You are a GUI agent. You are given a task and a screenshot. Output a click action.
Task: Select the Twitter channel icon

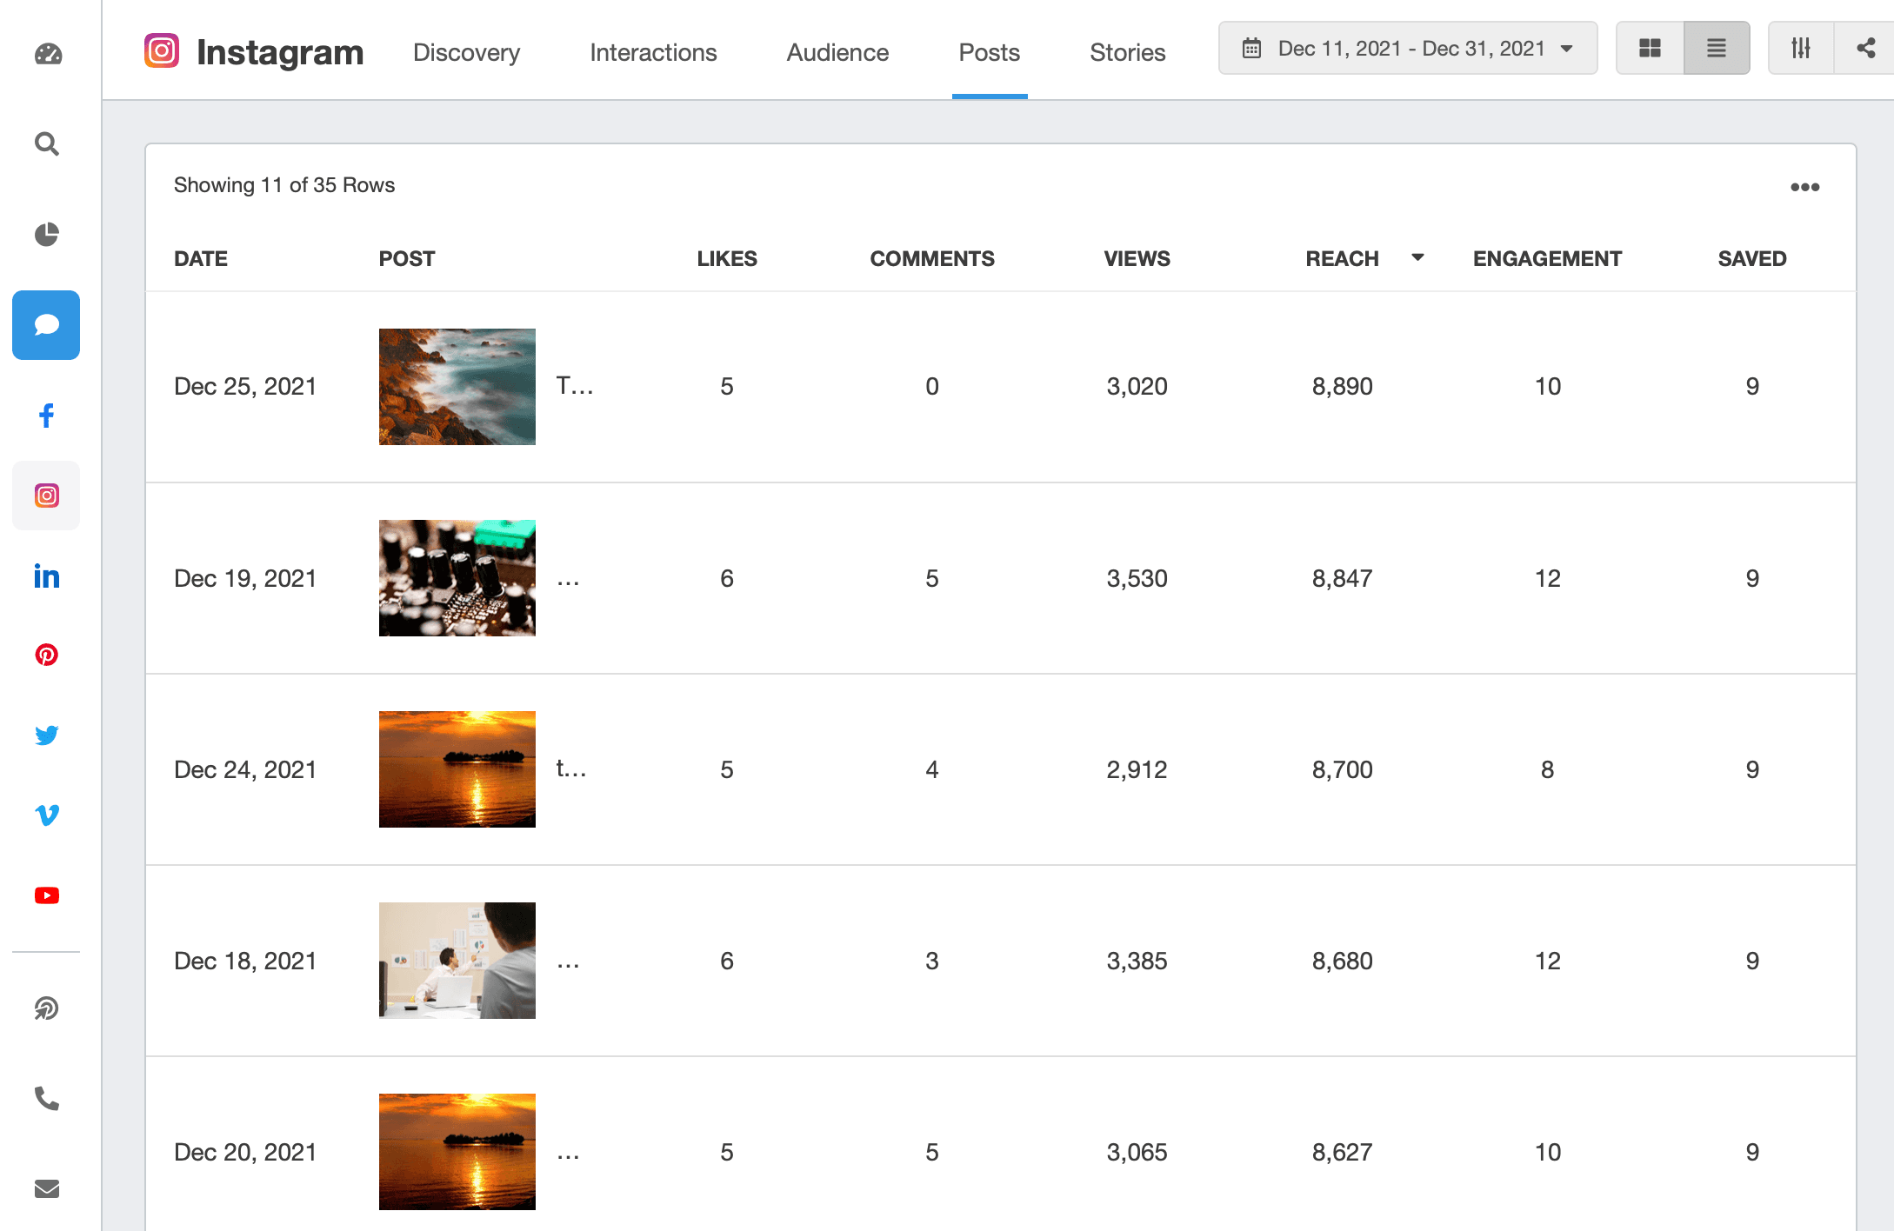[x=46, y=735]
